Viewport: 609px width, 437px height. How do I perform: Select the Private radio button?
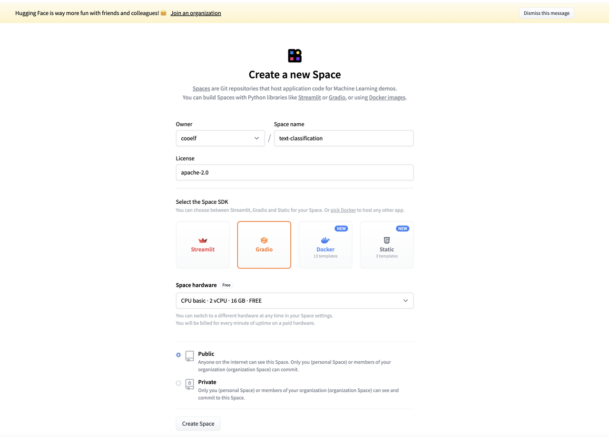(178, 383)
